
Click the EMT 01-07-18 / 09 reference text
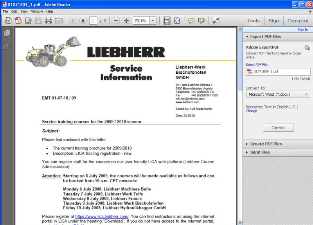59,98
